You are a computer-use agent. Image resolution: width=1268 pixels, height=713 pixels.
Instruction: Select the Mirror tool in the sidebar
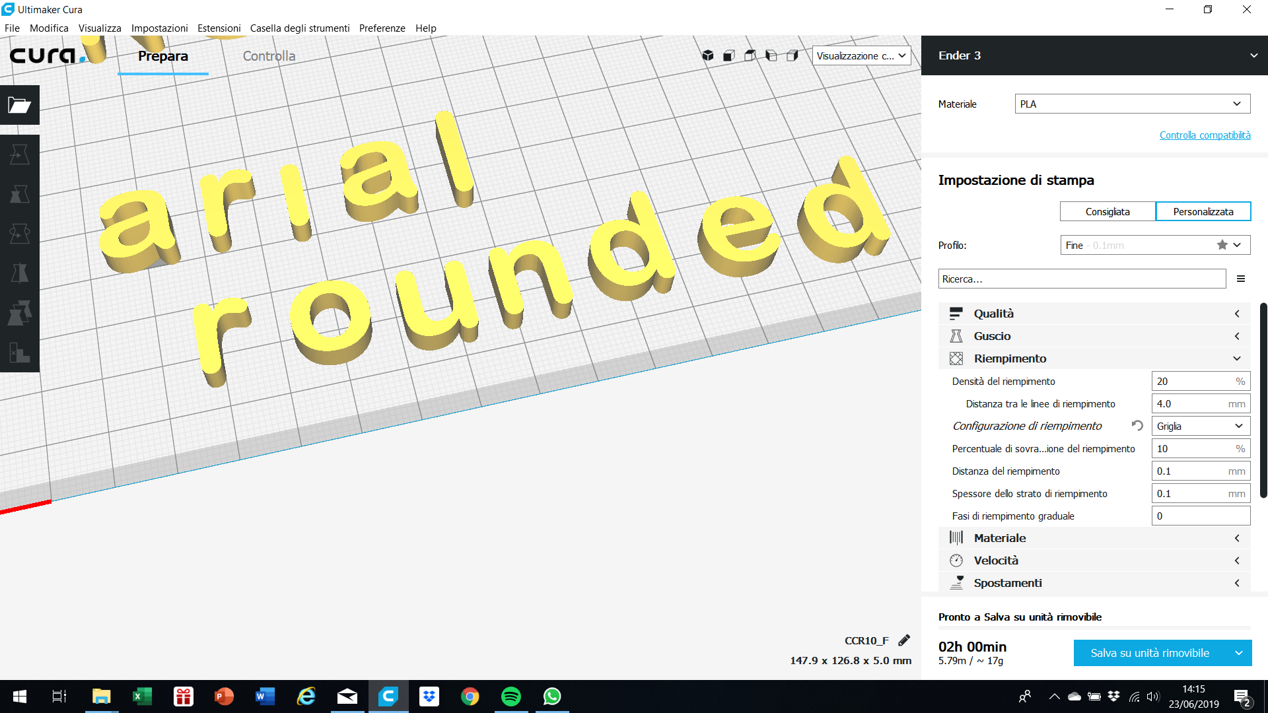[x=20, y=273]
